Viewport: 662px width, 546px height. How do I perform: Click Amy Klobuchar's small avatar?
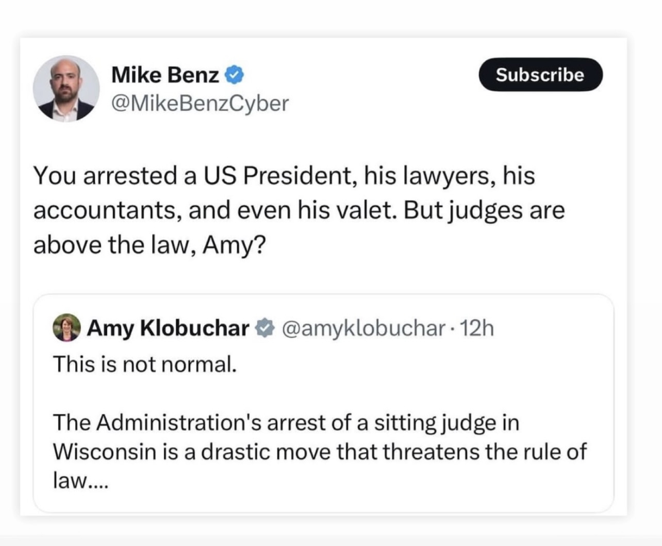67,327
